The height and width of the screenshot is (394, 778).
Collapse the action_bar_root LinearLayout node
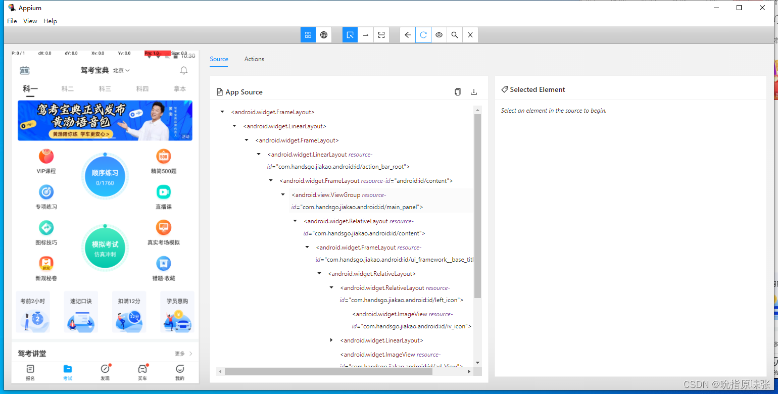[x=259, y=154]
